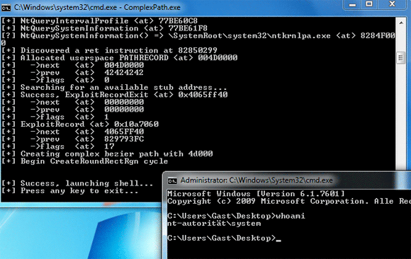The height and width of the screenshot is (259, 411).
Task: Click the '->prev <at> 42424242' line
Action: [72, 72]
